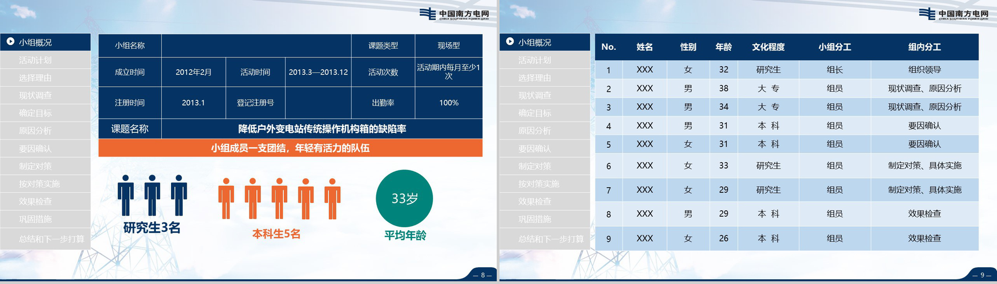The width and height of the screenshot is (997, 284).
Task: Select 现状调查 in slide 9 sidebar
Action: click(534, 96)
